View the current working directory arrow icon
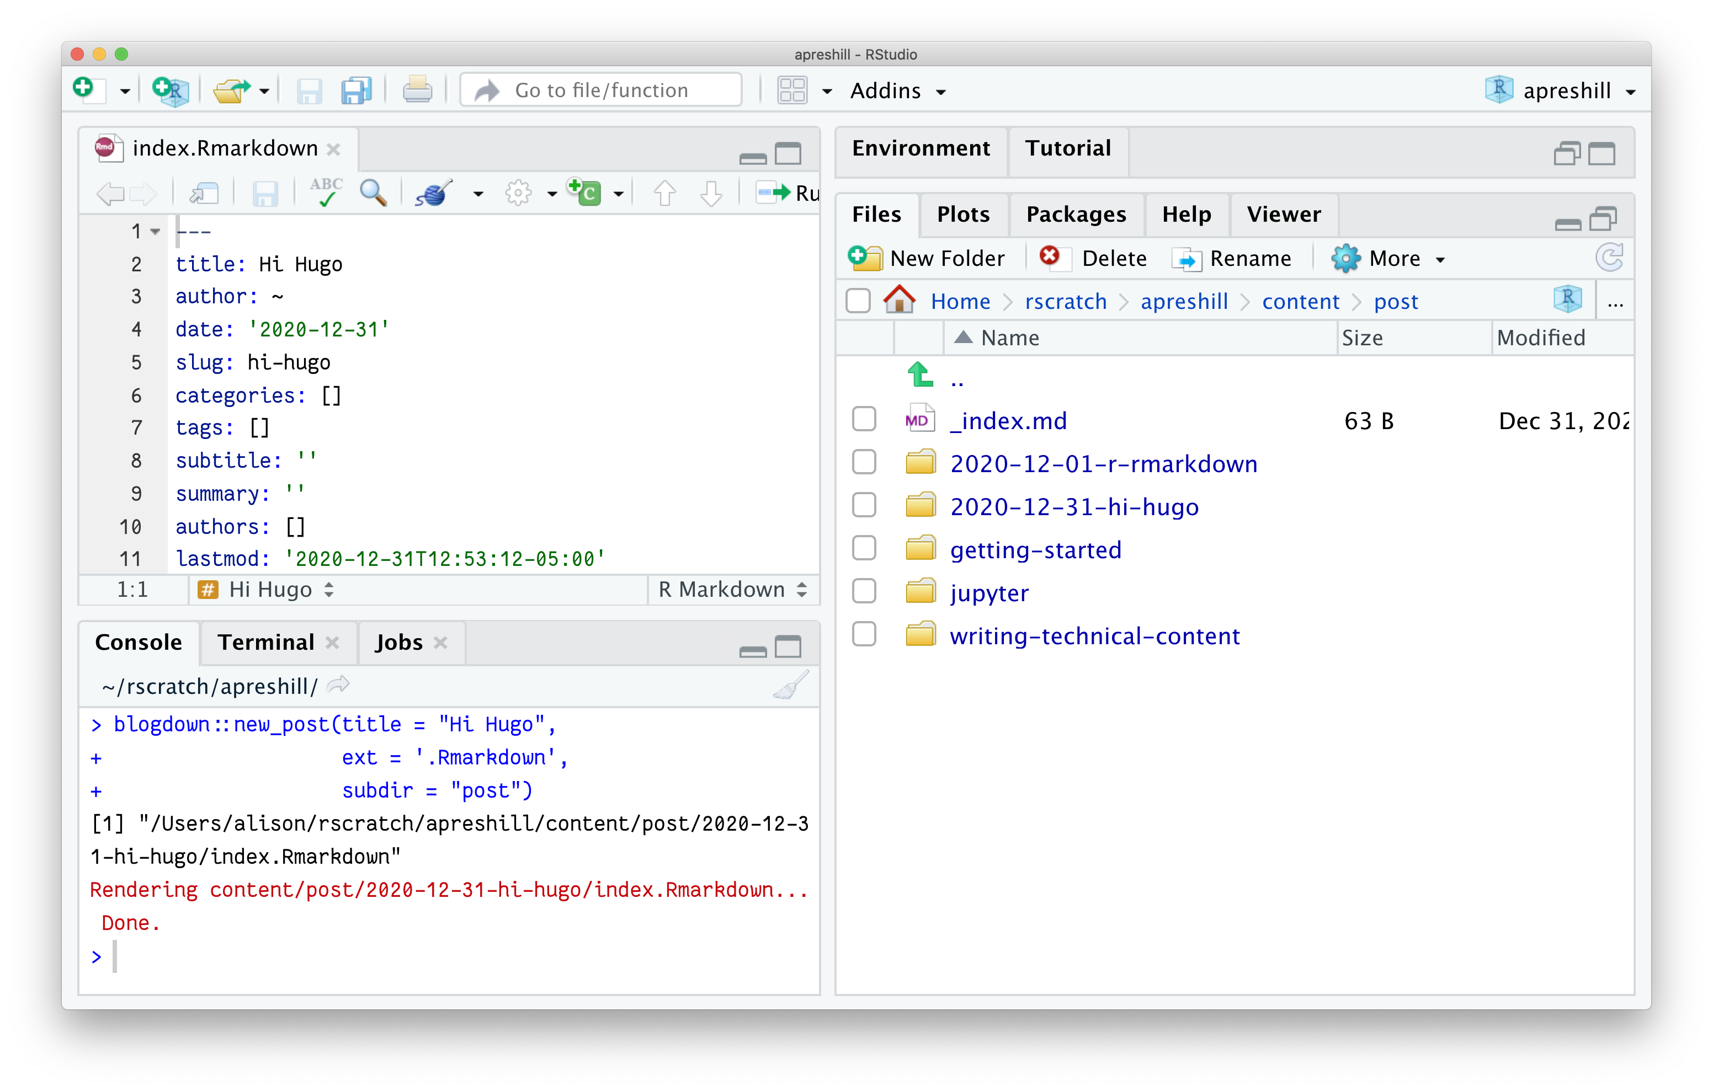The width and height of the screenshot is (1713, 1091). [339, 685]
